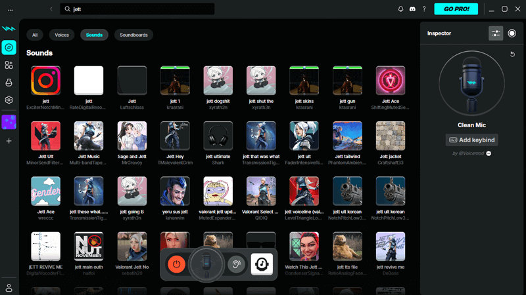Open the notifications bell
526x295 pixels.
click(400, 9)
